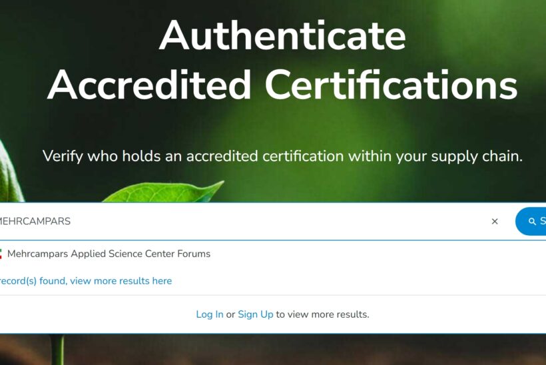Click the word "or" between login links
Screen dimensions: 546x365
click(x=230, y=314)
